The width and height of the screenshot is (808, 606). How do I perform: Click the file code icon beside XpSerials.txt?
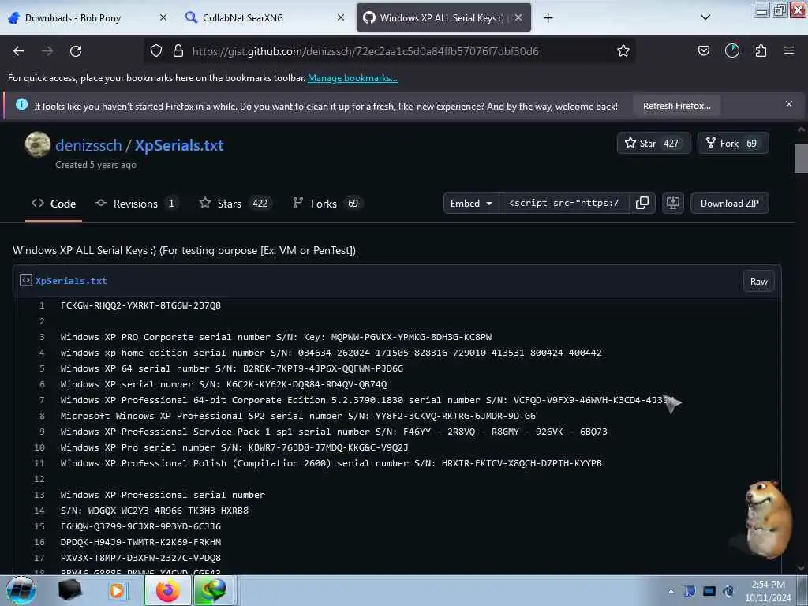[26, 280]
